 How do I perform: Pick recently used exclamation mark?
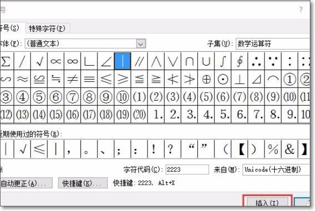coord(156,149)
